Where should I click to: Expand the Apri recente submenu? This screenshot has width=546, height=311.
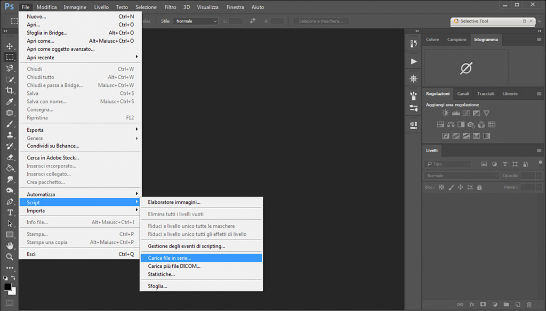(x=80, y=58)
